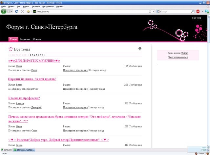Click into the URL address field

click(x=92, y=11)
